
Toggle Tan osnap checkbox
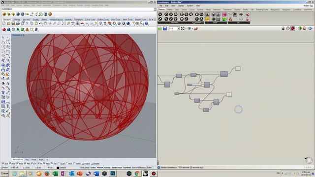tap(52, 164)
